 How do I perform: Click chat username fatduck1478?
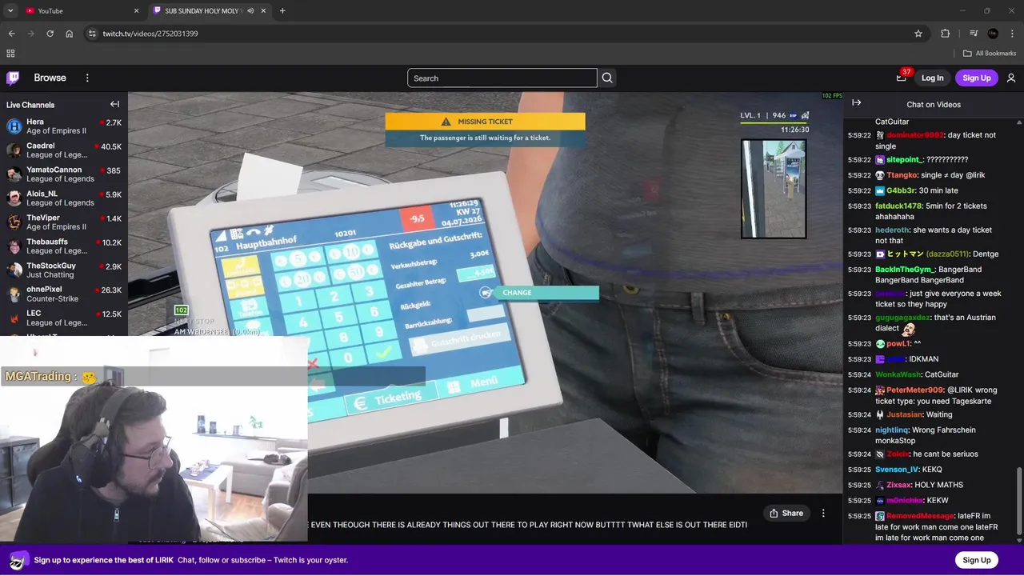(x=898, y=206)
